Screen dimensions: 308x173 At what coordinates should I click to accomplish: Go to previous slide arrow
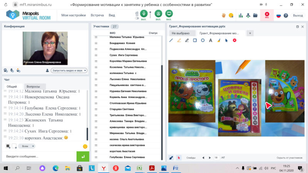pyautogui.click(x=203, y=158)
